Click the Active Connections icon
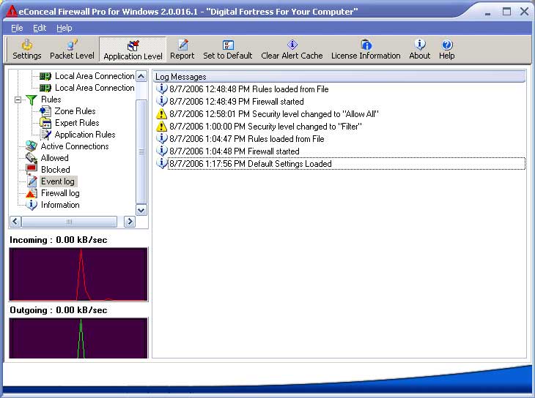535x398 pixels. (32, 146)
